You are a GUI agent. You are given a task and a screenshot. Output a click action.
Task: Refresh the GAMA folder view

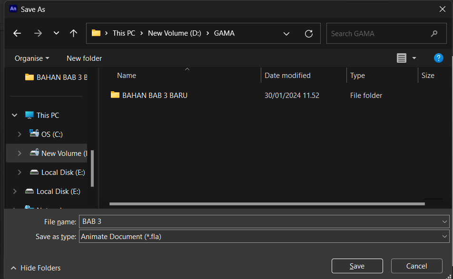point(308,34)
